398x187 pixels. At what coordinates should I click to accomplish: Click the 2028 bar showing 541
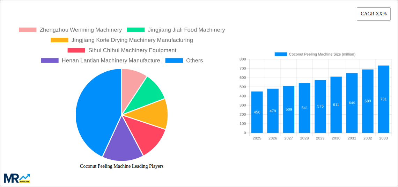[304, 108]
